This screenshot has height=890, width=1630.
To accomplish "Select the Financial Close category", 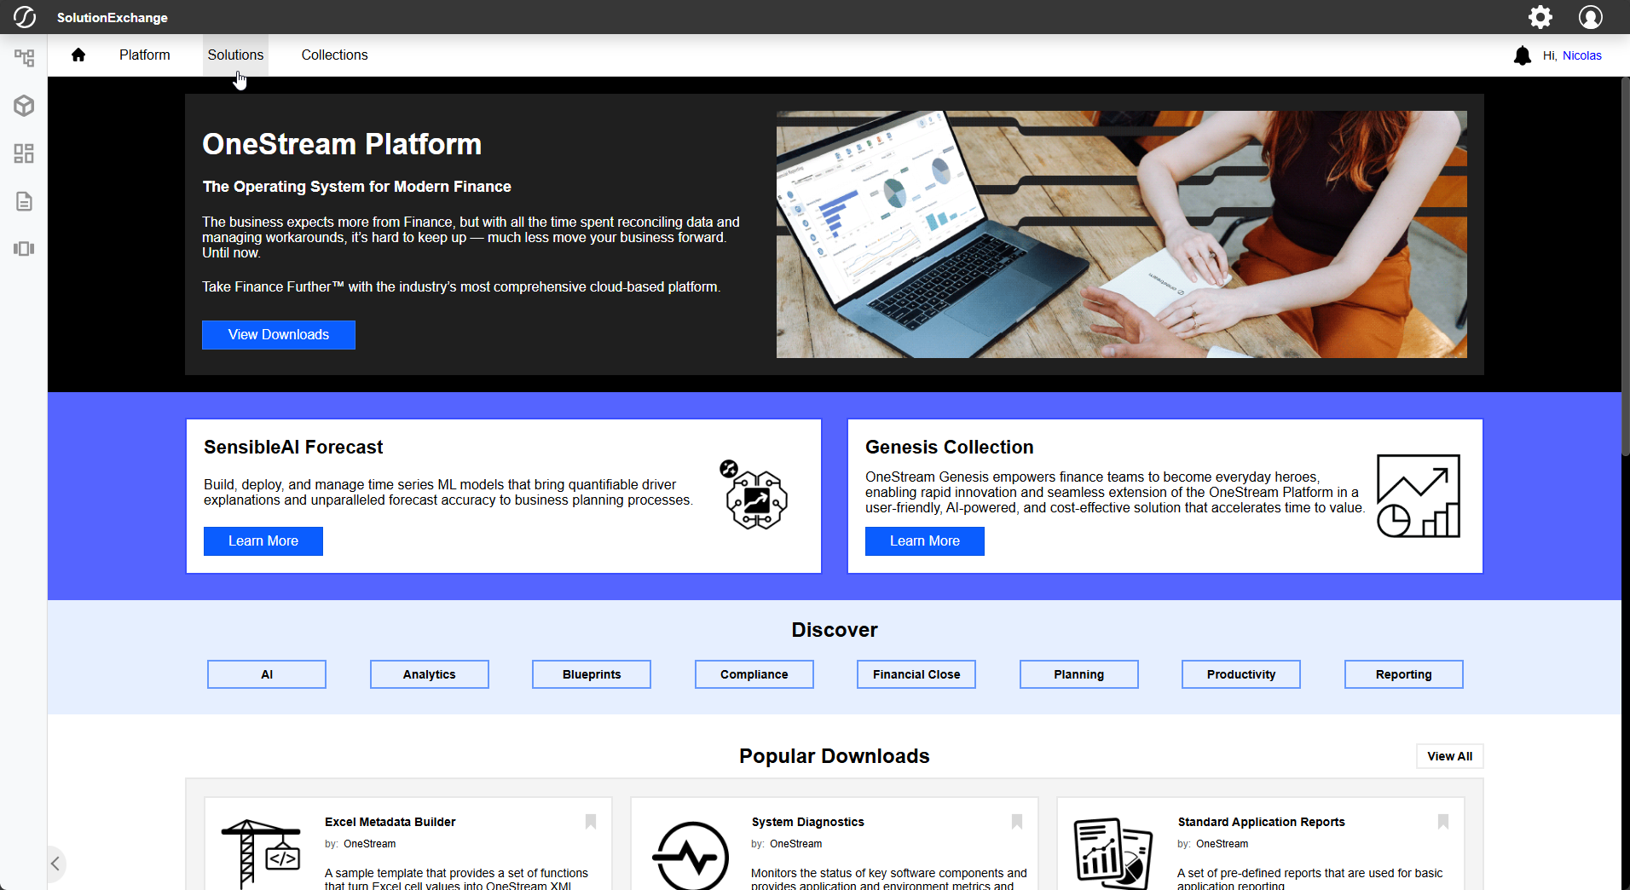I will [x=916, y=674].
